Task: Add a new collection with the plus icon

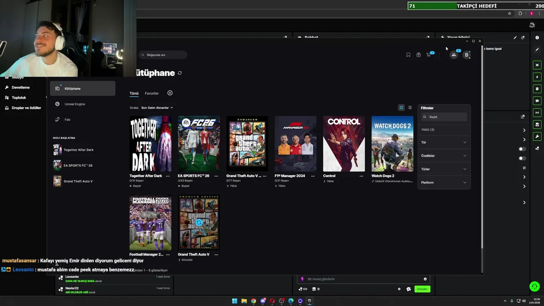Action: tap(170, 93)
